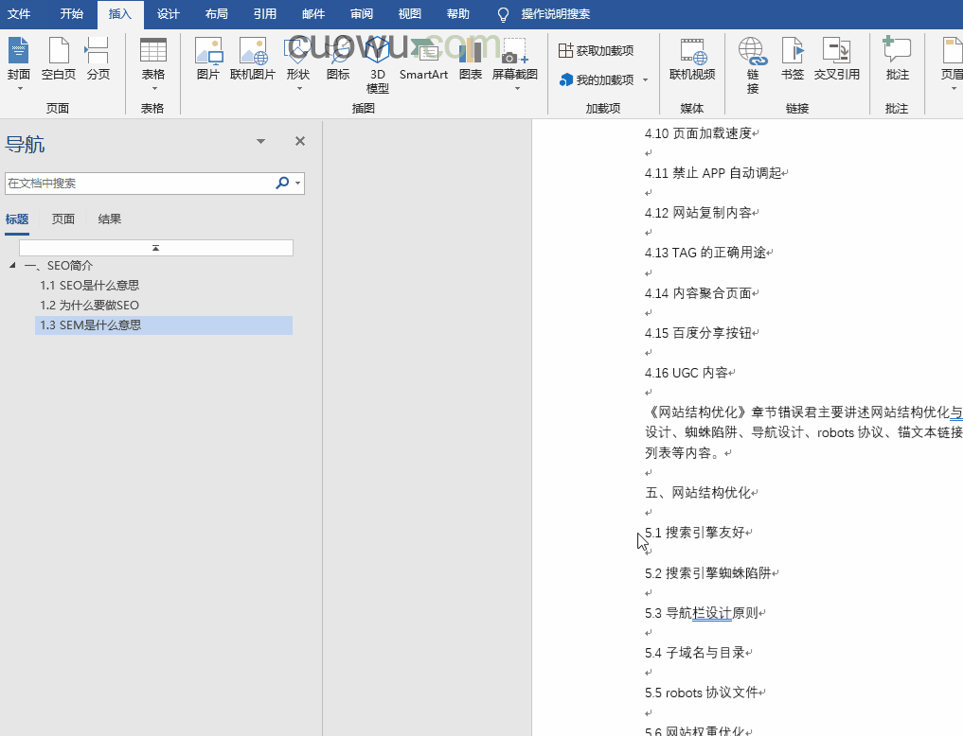Screen dimensions: 963x736
Task: Click the search magnifier in navigation pane
Action: [282, 183]
